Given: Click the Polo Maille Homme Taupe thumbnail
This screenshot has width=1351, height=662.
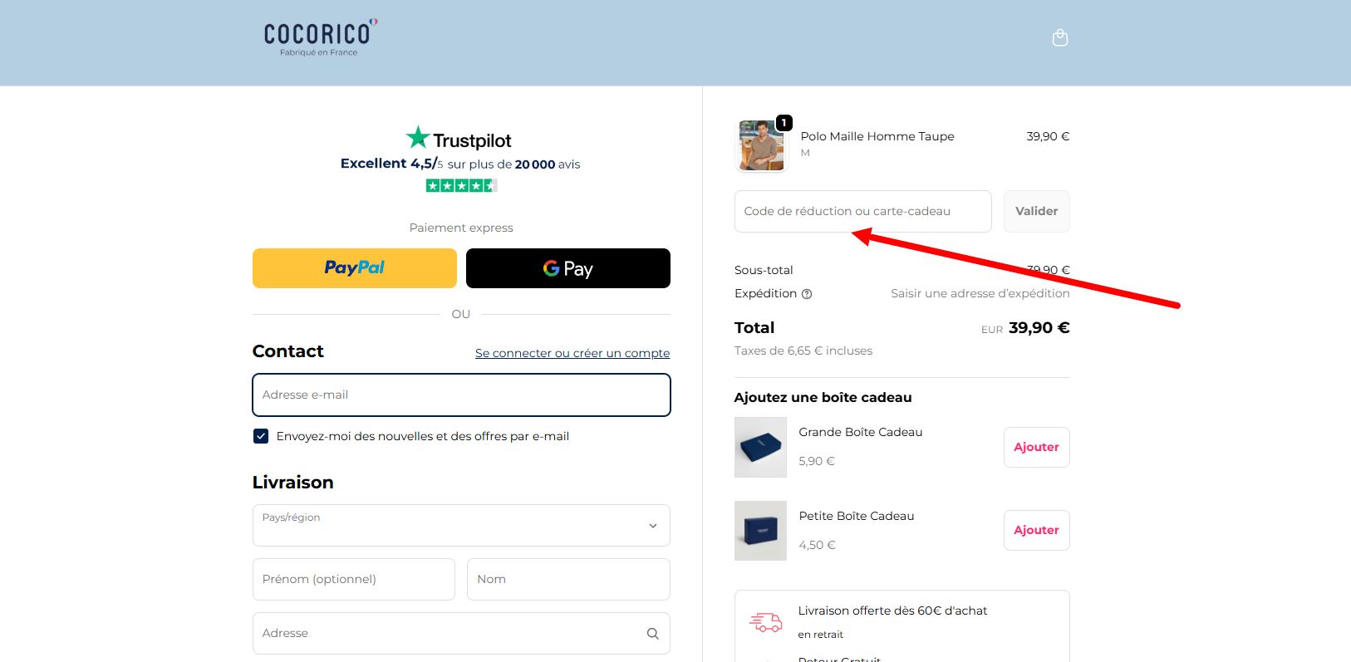Looking at the screenshot, I should (x=761, y=145).
